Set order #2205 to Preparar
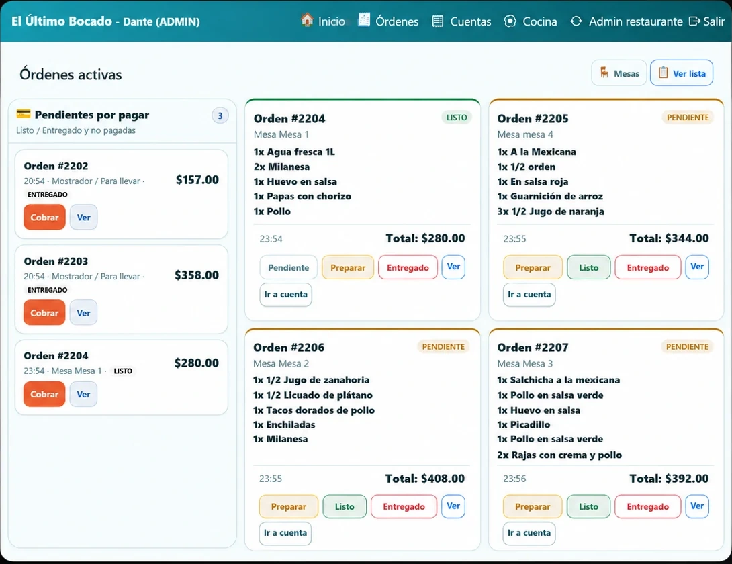Viewport: 732px width, 564px height. point(533,267)
